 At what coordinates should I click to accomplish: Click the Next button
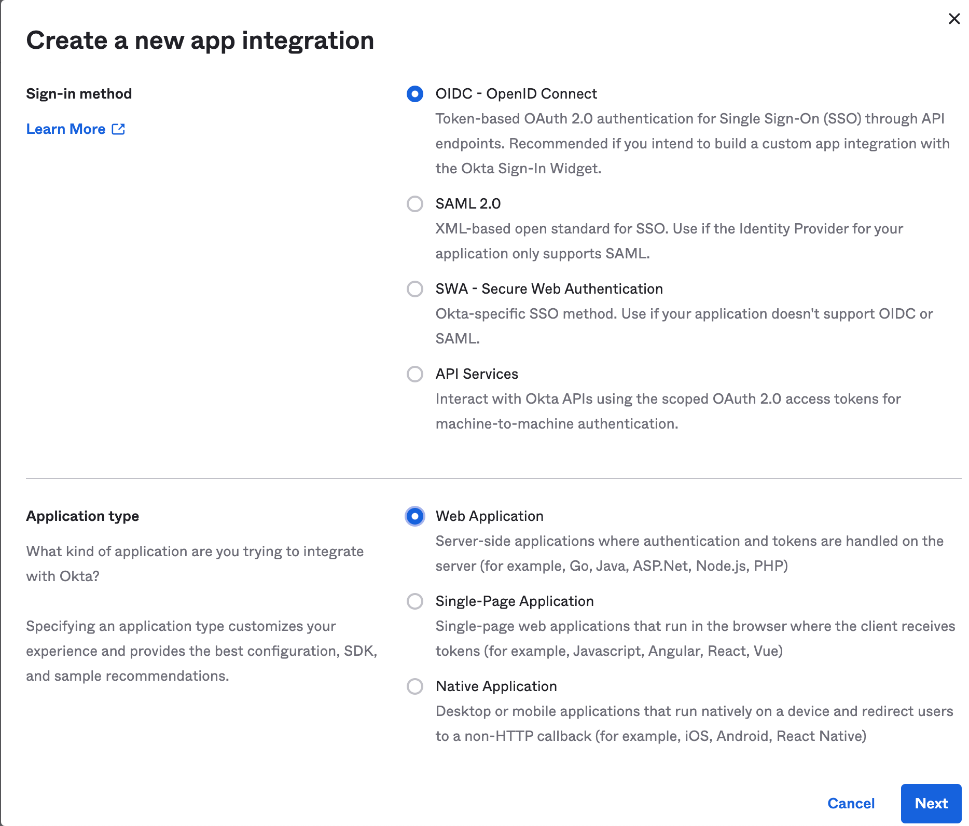931,803
